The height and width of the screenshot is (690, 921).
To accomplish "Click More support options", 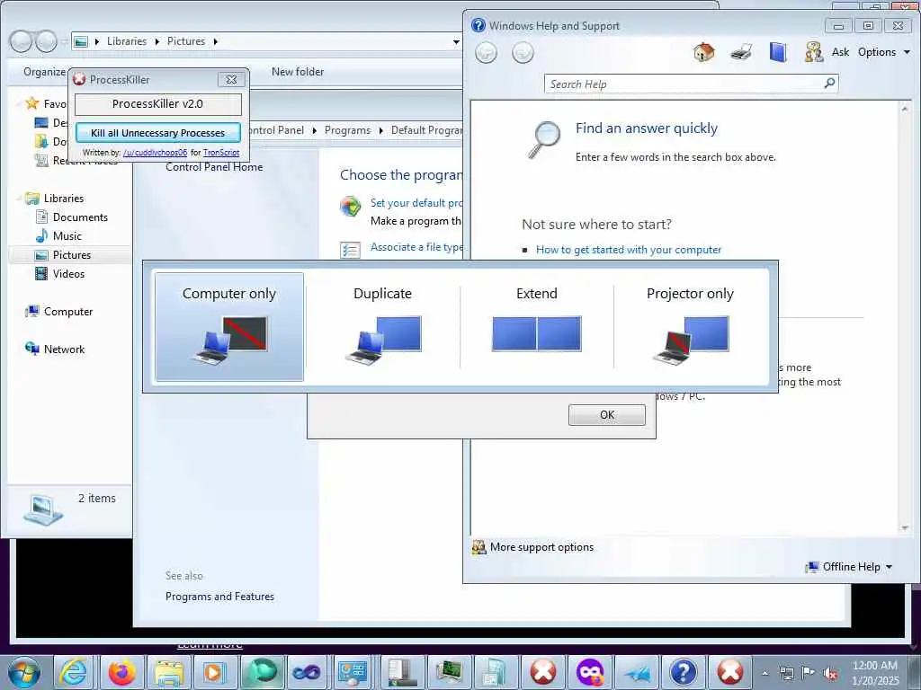I will click(541, 547).
